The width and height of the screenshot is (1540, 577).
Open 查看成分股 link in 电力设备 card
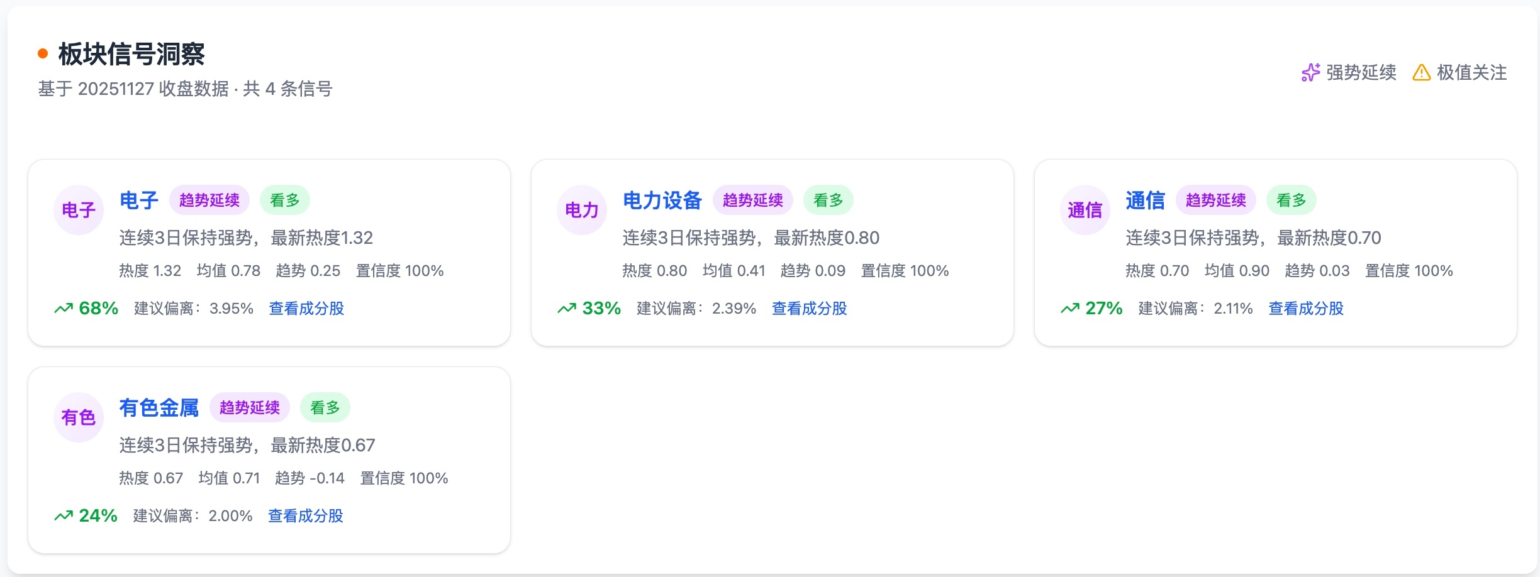809,309
